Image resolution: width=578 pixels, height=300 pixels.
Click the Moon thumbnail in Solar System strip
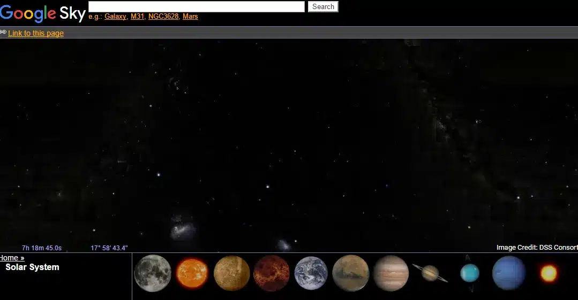[x=153, y=273]
